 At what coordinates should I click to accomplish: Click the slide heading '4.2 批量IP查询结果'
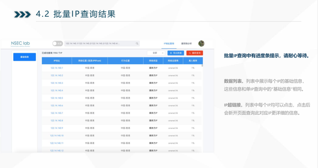(76, 14)
